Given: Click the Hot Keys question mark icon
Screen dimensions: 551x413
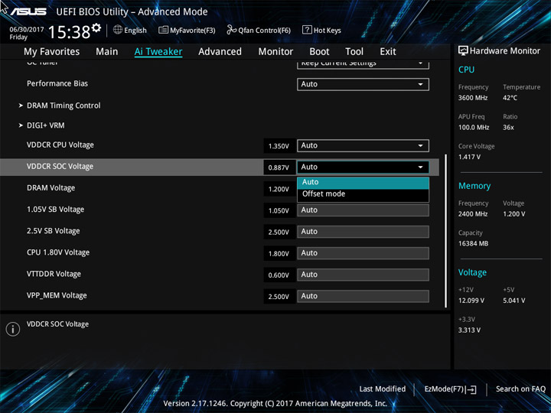Looking at the screenshot, I should pos(307,30).
